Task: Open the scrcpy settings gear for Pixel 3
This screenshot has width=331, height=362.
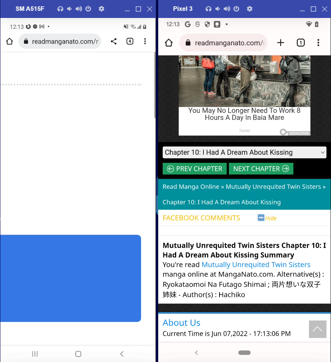Action: (x=249, y=9)
